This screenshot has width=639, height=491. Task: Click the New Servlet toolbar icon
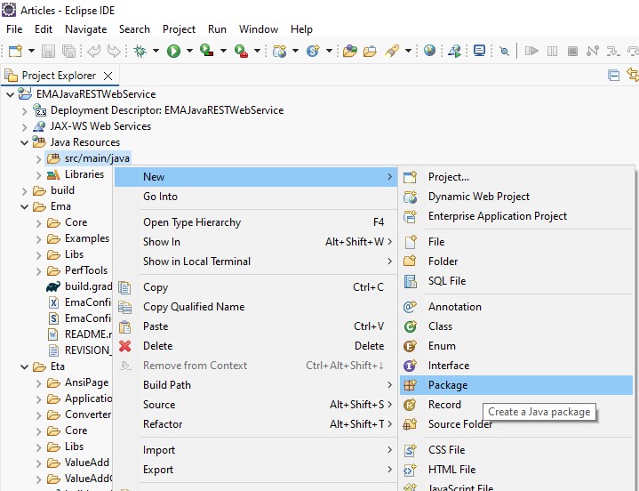[x=313, y=51]
